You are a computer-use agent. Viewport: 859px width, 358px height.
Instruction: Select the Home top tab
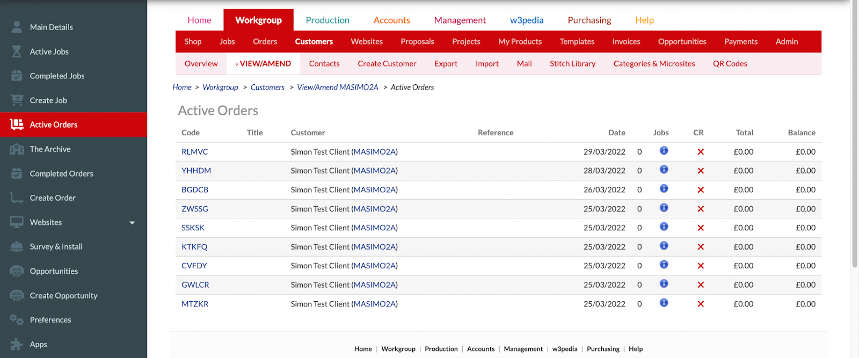[x=199, y=20]
